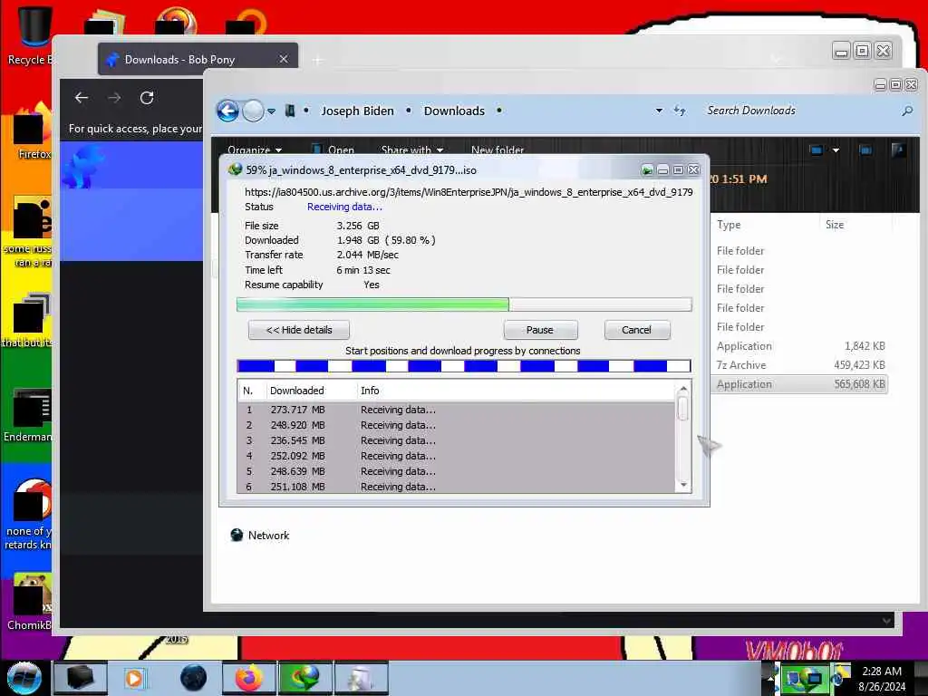Click scroll down arrow in connections list
Image resolution: width=928 pixels, height=696 pixels.
683,485
